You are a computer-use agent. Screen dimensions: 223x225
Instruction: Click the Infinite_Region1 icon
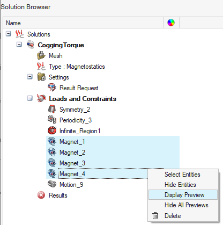(52, 130)
